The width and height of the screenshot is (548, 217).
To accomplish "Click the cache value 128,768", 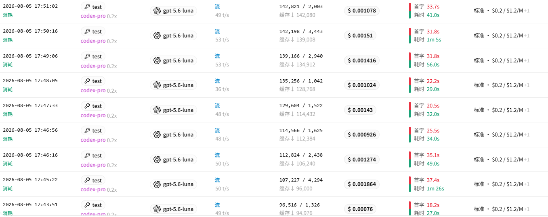I will click(x=306, y=89).
